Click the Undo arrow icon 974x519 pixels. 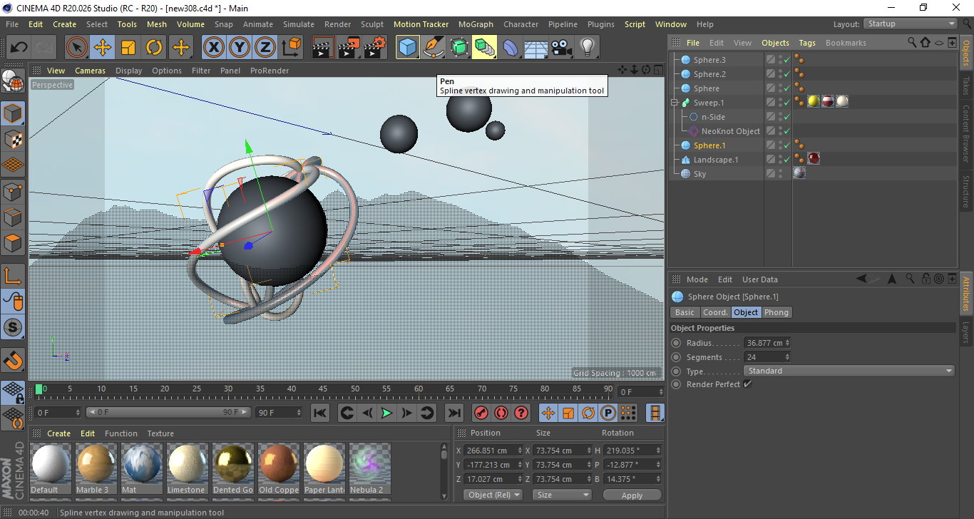click(19, 48)
